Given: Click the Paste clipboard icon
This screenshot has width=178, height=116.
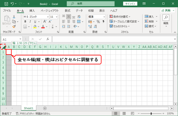Looking at the screenshot, I should point(7,18).
